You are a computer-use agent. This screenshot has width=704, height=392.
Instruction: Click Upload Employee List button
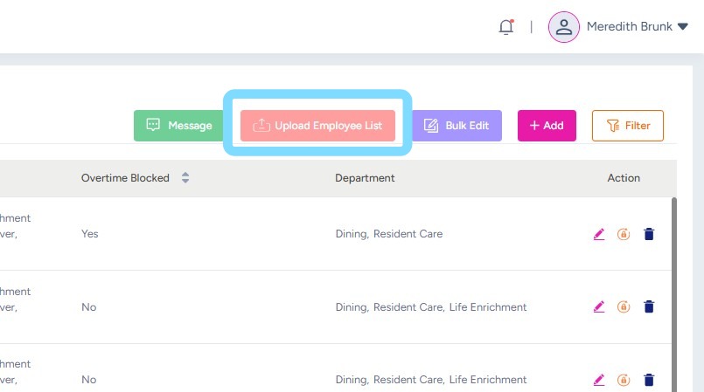[317, 126]
